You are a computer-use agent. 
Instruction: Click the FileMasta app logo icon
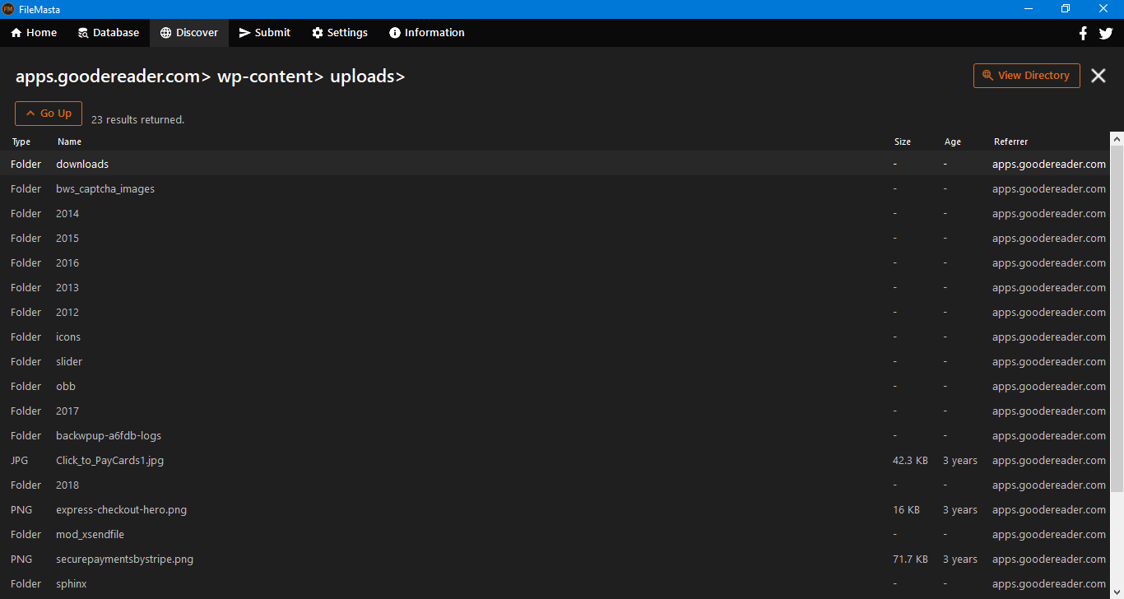[8, 9]
